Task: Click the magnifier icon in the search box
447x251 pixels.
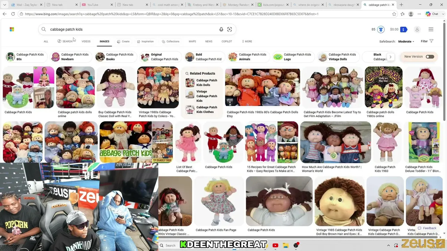Action: (44, 29)
